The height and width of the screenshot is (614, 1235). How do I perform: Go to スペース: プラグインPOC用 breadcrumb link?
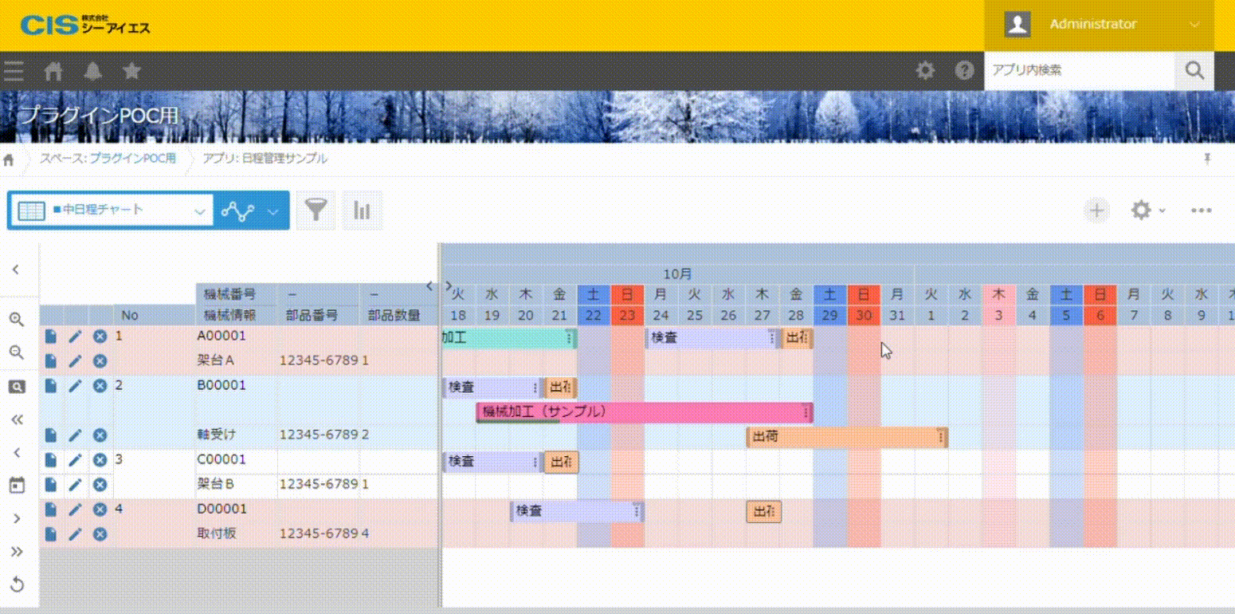click(108, 159)
